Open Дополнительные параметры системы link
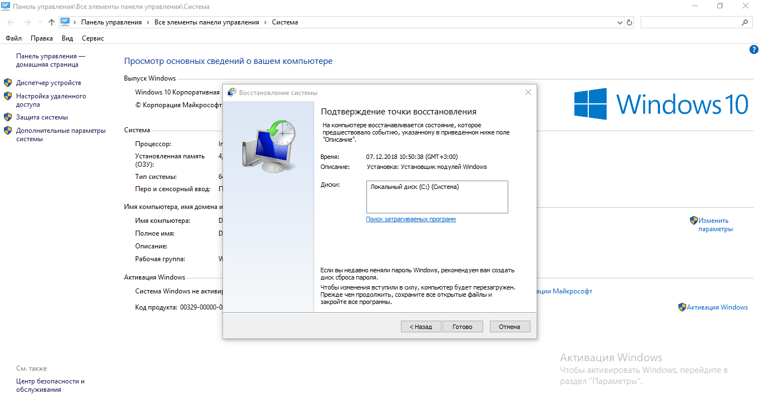 [x=61, y=135]
